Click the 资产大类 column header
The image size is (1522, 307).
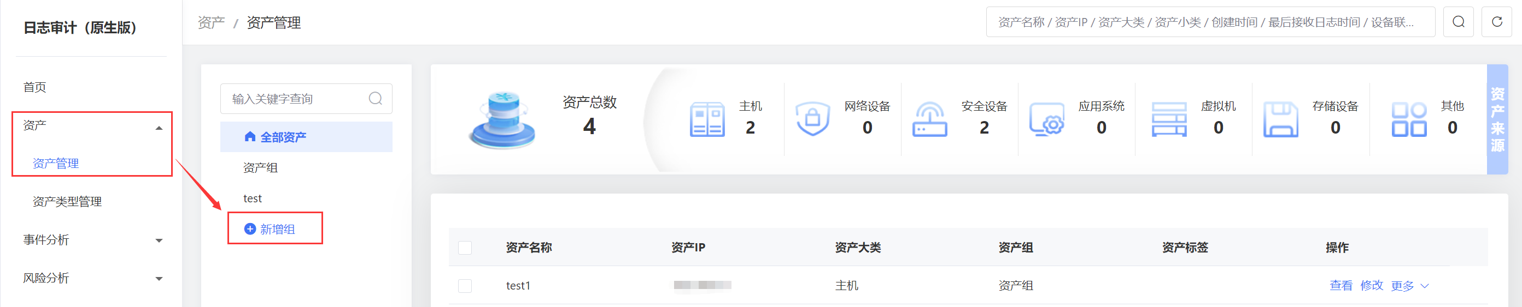pos(857,248)
